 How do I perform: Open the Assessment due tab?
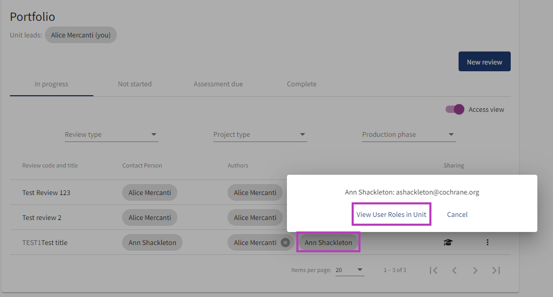point(218,84)
